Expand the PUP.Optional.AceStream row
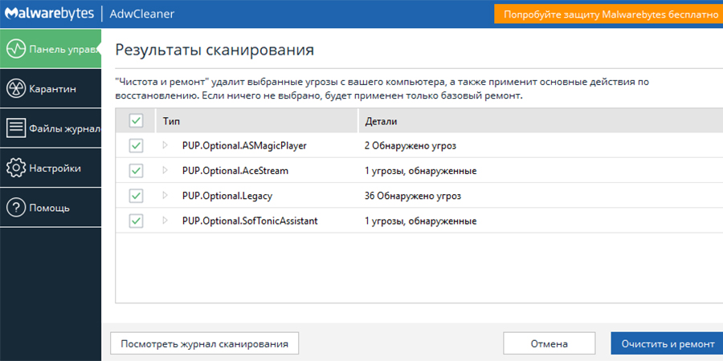This screenshot has height=361, width=723. 165,170
